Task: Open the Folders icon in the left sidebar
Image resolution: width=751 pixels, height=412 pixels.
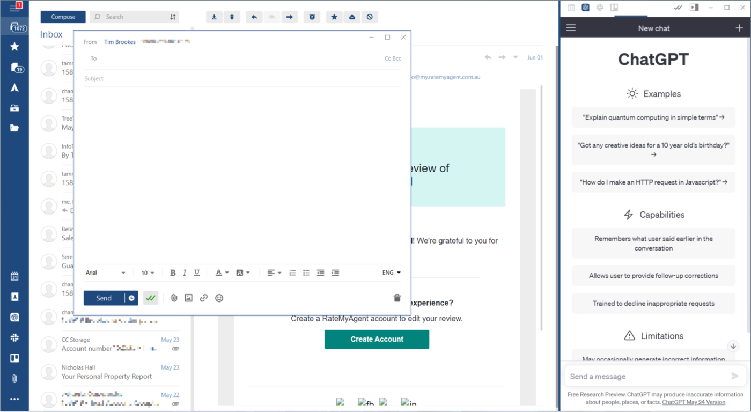Action: (14, 128)
